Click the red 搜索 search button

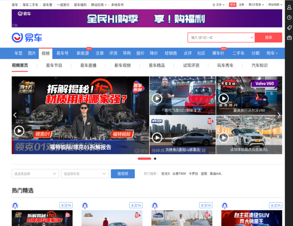pos(269,38)
